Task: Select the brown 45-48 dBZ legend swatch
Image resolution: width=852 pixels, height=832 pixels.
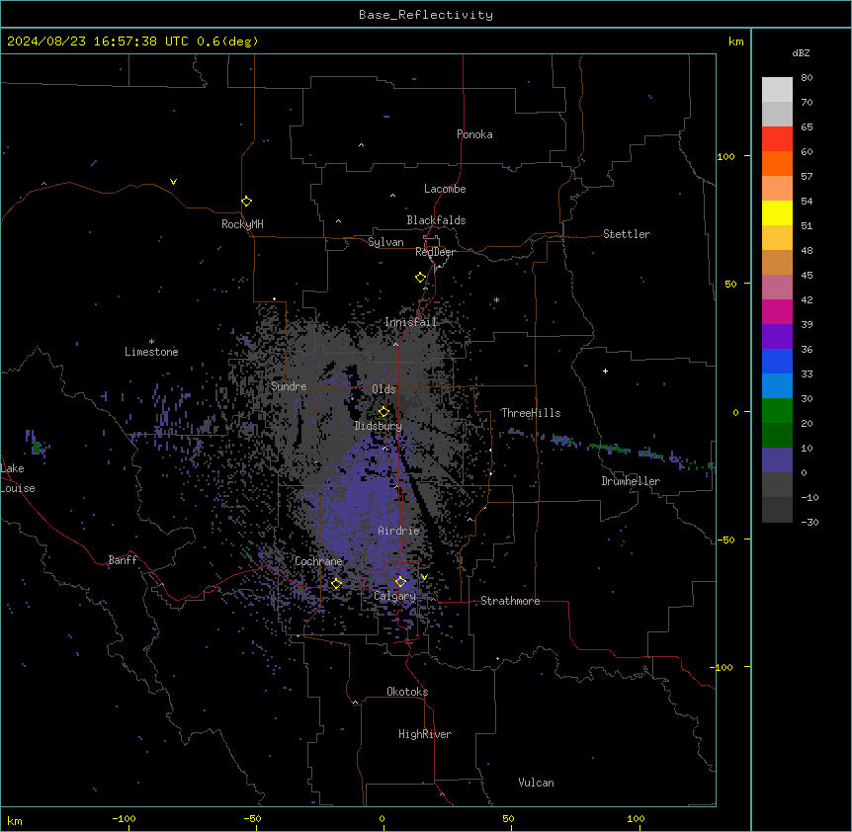Action: click(x=777, y=262)
